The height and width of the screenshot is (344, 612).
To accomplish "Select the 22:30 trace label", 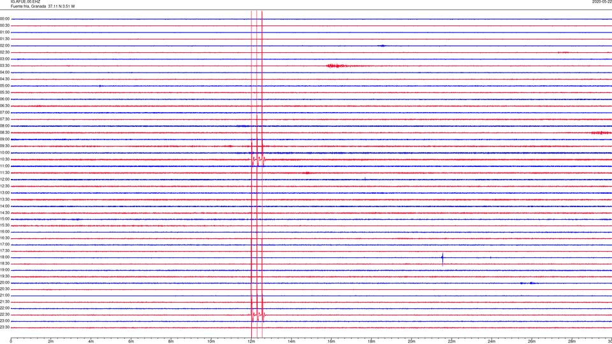I will (x=5, y=315).
